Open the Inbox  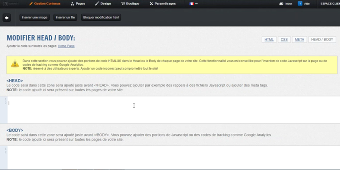tap(286, 4)
